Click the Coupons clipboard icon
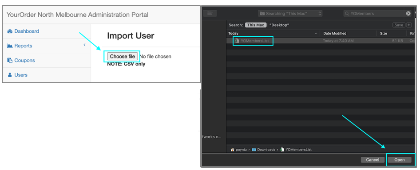The image size is (420, 170). coord(10,60)
